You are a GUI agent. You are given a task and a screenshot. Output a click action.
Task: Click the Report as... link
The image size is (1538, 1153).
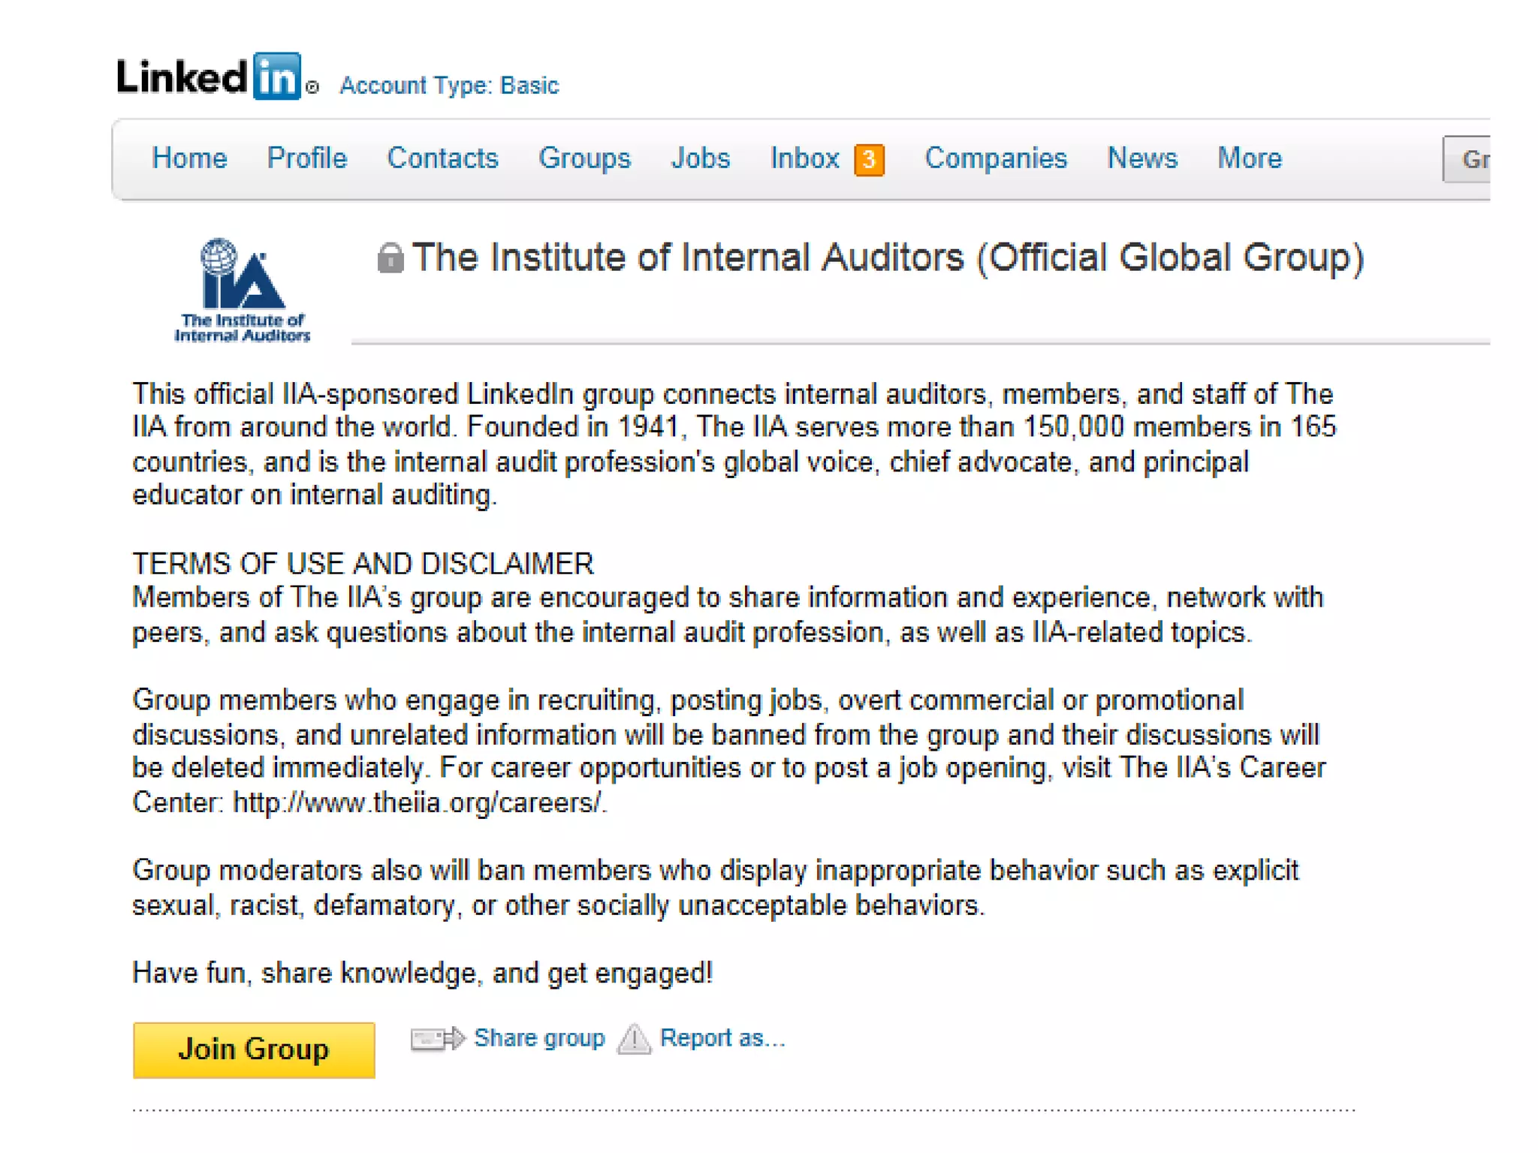pyautogui.click(x=722, y=1038)
